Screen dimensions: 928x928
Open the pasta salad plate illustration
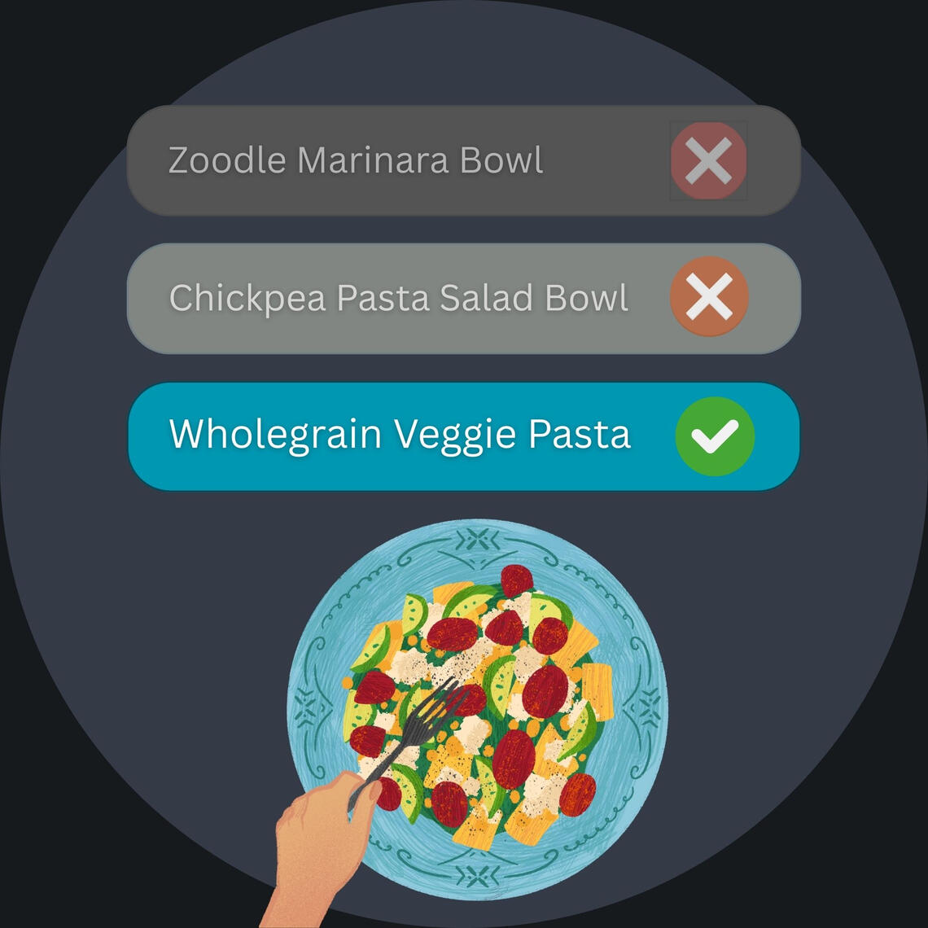click(x=478, y=708)
